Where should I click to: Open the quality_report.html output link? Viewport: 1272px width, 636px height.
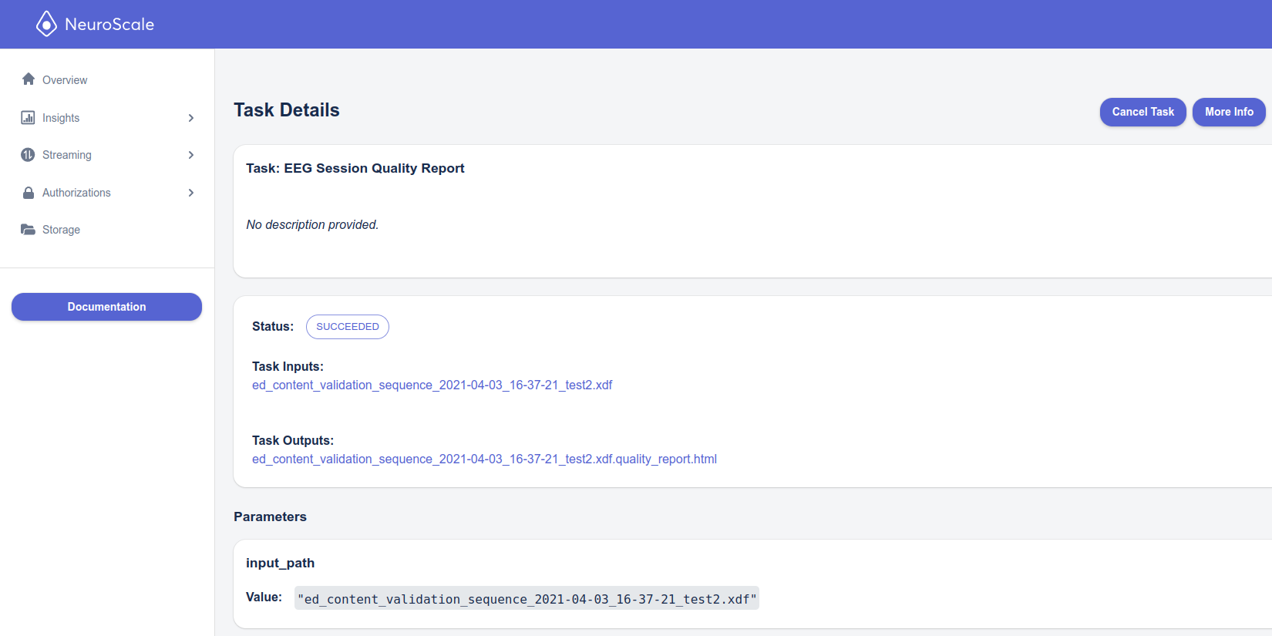pos(484,459)
